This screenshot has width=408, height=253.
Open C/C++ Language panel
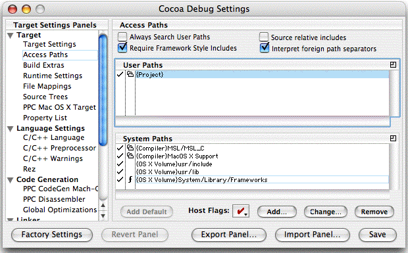click(x=53, y=137)
